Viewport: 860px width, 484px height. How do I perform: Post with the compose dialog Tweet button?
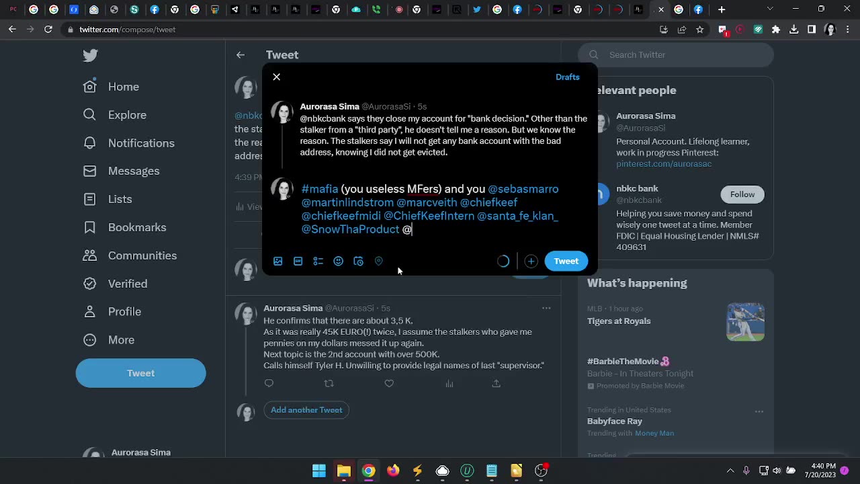566,261
